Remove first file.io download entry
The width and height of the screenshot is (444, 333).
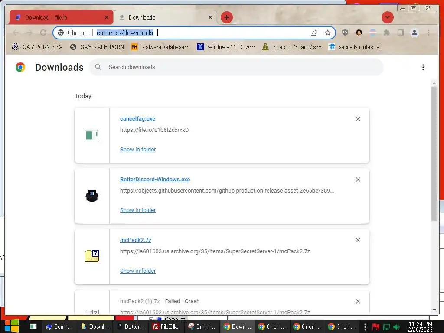358,119
